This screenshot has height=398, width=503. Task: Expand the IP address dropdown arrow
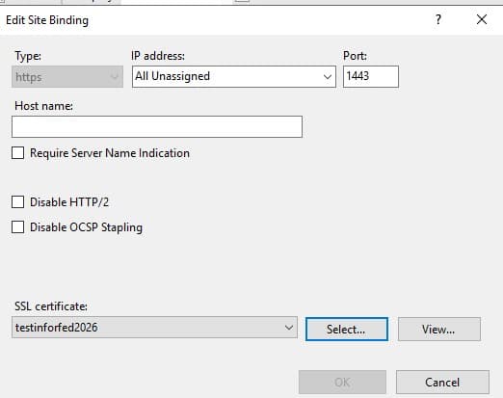[x=328, y=77]
